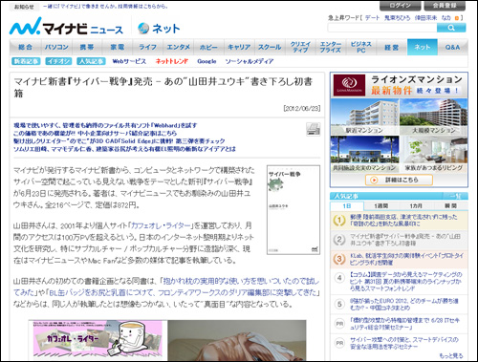Click the イチオシ sub-menu badge
The height and width of the screenshot is (362, 478).
[x=58, y=61]
